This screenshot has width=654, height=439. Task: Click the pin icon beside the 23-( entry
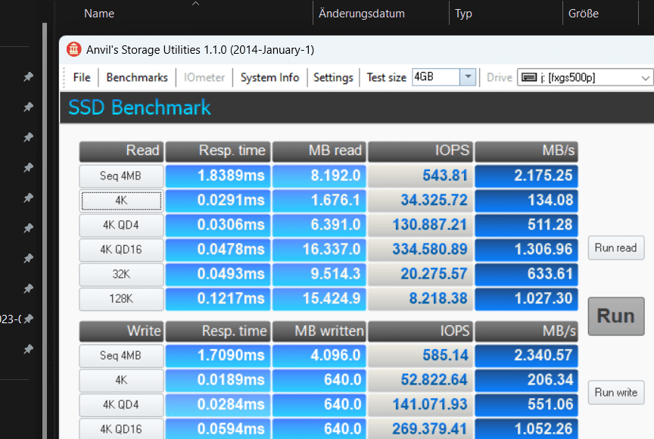(28, 319)
